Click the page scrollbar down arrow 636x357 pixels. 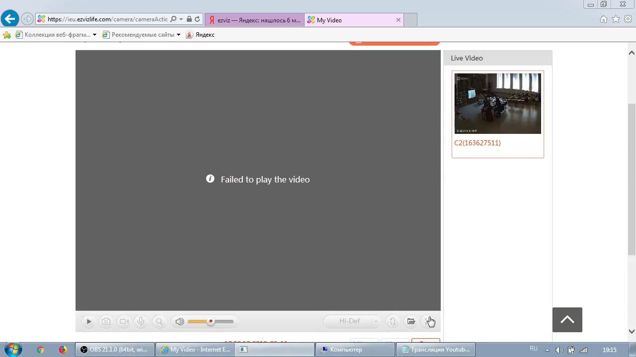pos(632,331)
